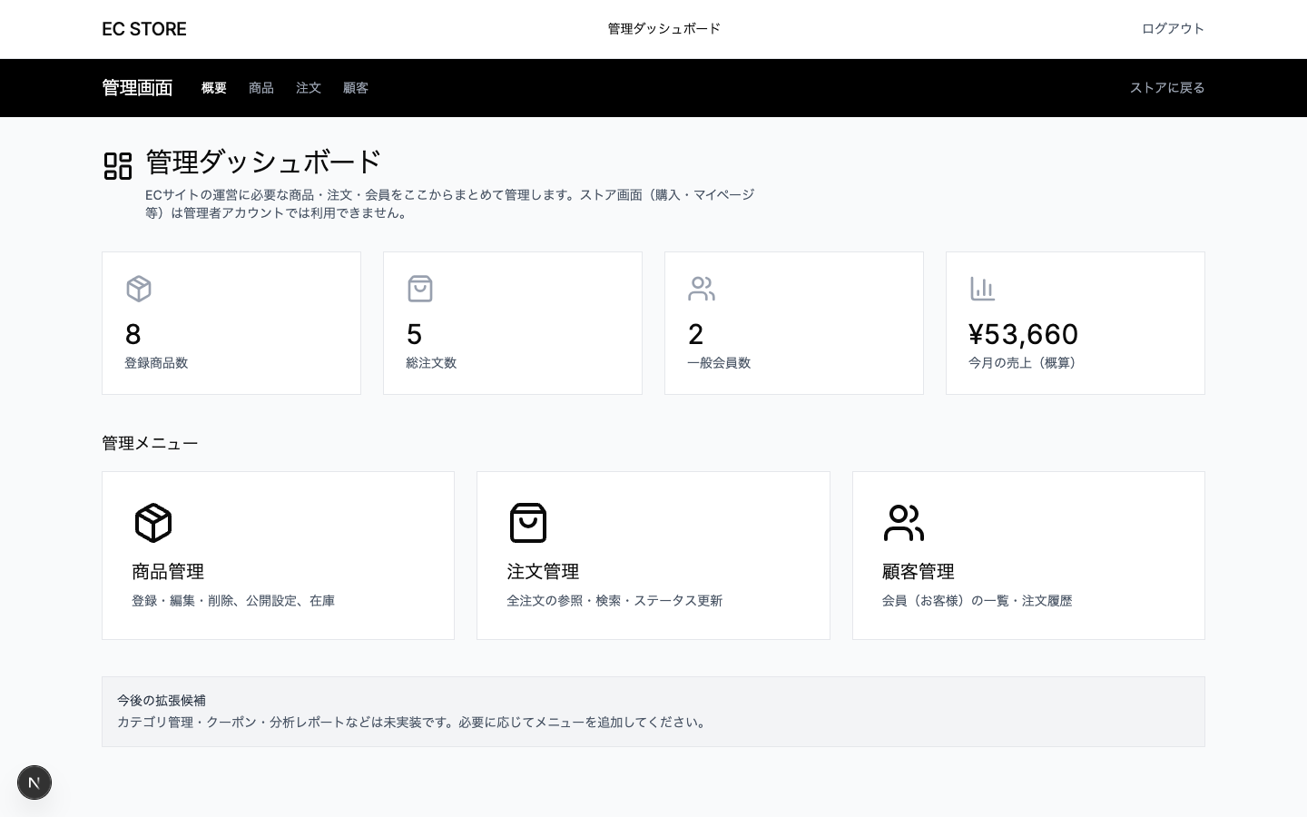The height and width of the screenshot is (817, 1307).
Task: Click the shopping bag icon above 総注文数
Action: [x=420, y=289]
